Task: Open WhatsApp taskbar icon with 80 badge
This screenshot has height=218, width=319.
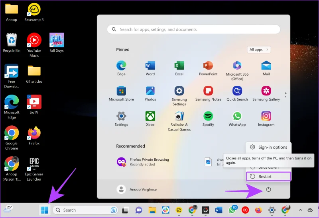Action: pyautogui.click(x=232, y=210)
